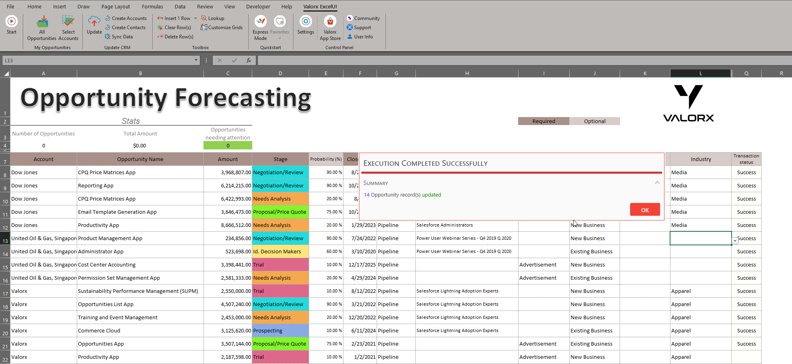Click OK in the Execution Completed dialog
This screenshot has width=792, height=364.
click(645, 209)
